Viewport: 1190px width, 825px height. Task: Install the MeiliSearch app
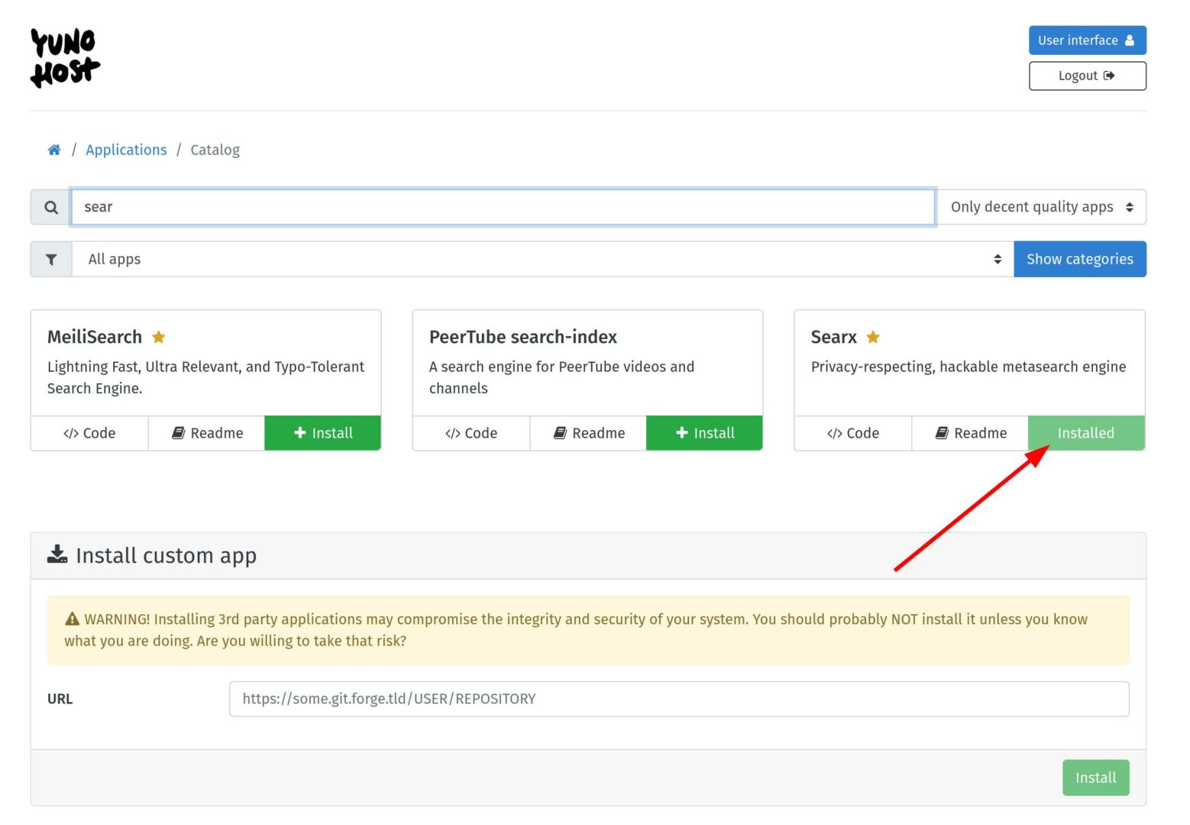(x=322, y=433)
